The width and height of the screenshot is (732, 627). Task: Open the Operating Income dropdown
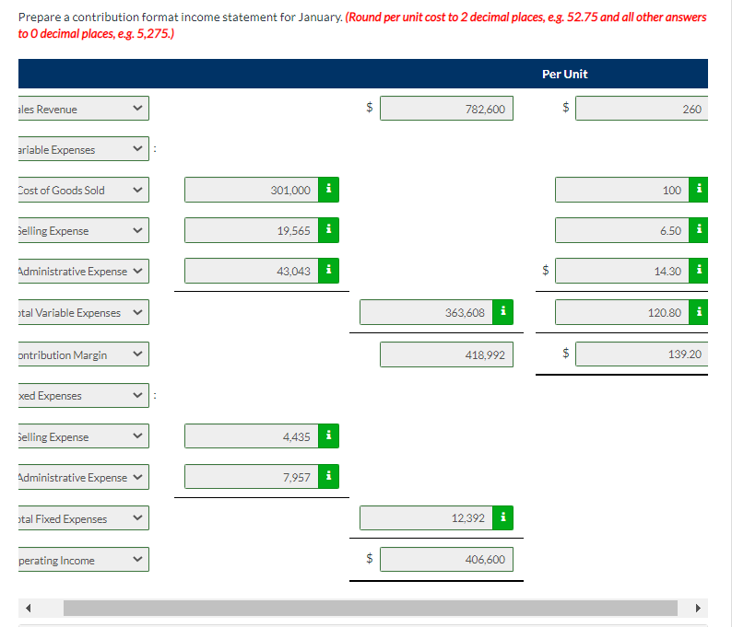pos(84,560)
